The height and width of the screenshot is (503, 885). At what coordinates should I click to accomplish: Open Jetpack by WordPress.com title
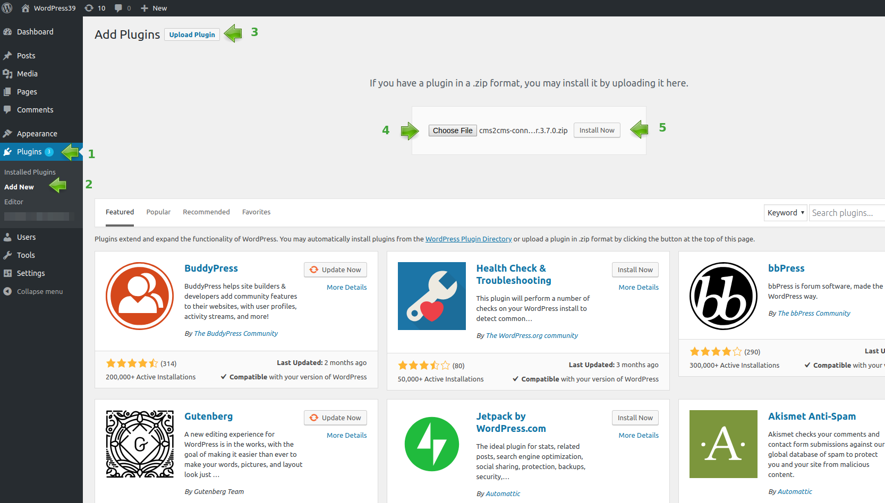(x=511, y=422)
